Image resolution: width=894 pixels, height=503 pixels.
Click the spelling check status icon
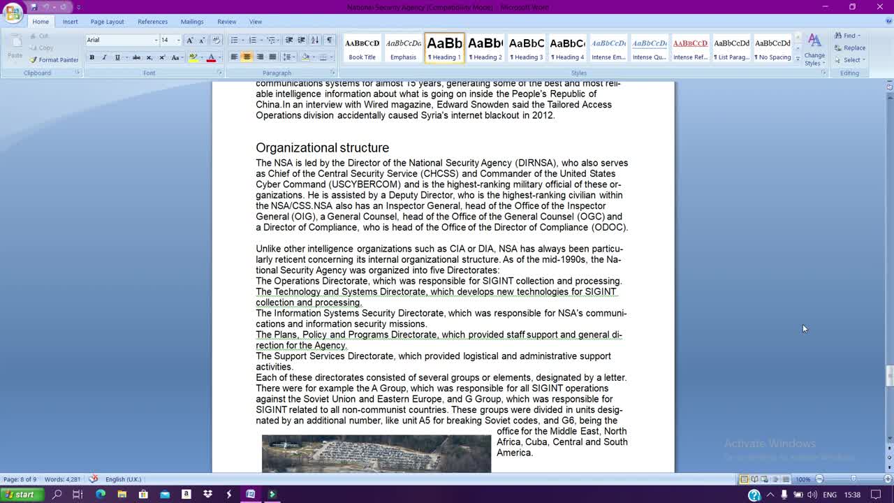(94, 479)
